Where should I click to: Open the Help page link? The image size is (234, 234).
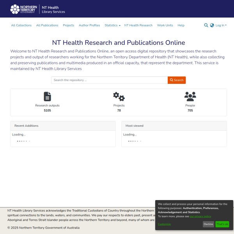click(x=181, y=25)
